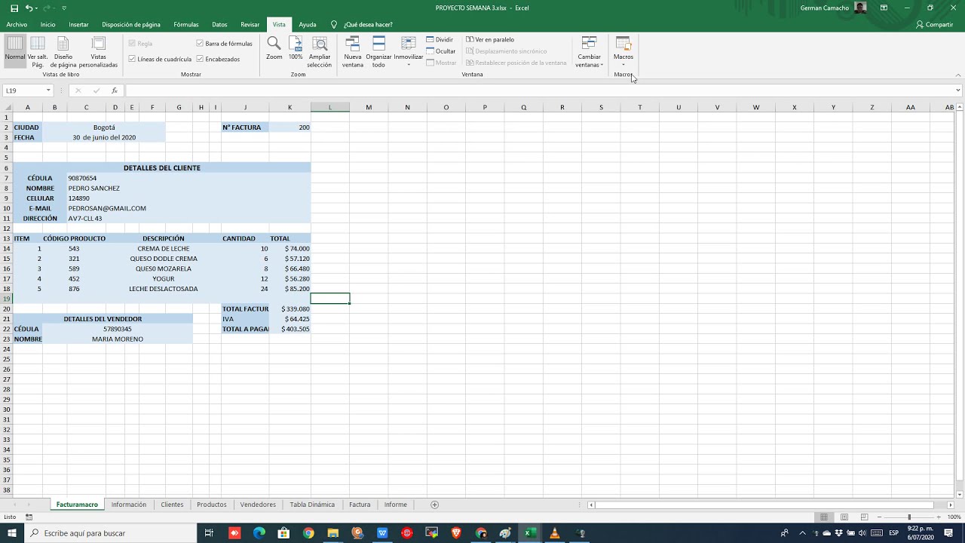Click Organizar todo icon
This screenshot has width=965, height=543.
coord(378,52)
